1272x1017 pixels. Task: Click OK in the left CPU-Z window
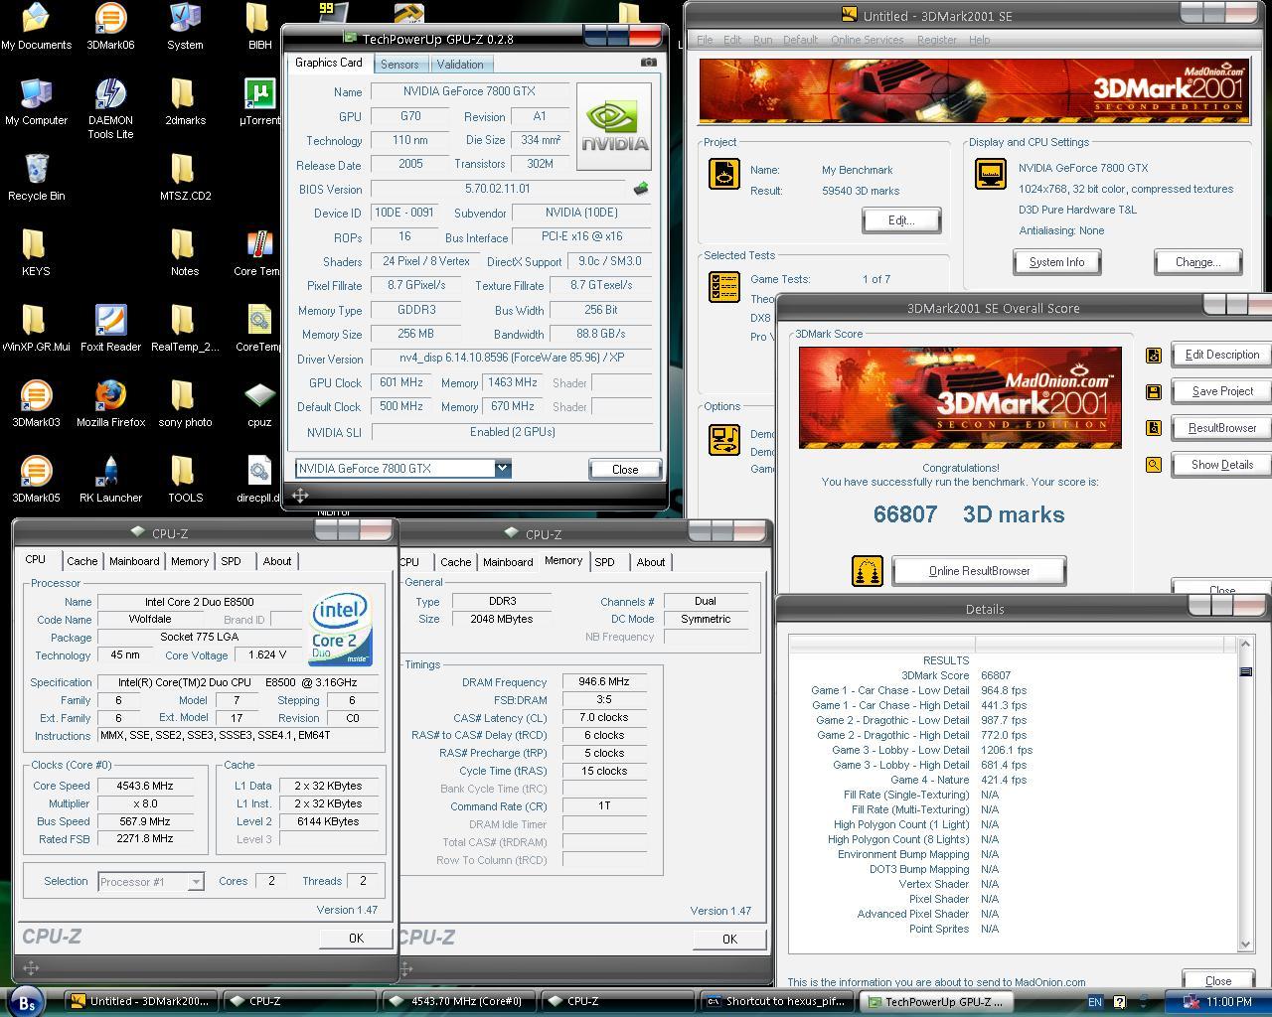tap(356, 938)
